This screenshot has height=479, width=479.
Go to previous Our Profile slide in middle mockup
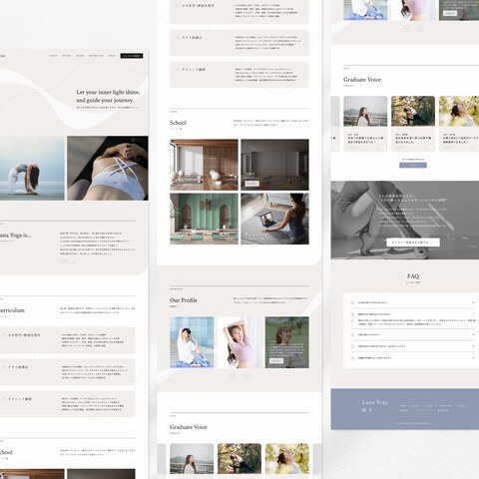click(x=233, y=376)
